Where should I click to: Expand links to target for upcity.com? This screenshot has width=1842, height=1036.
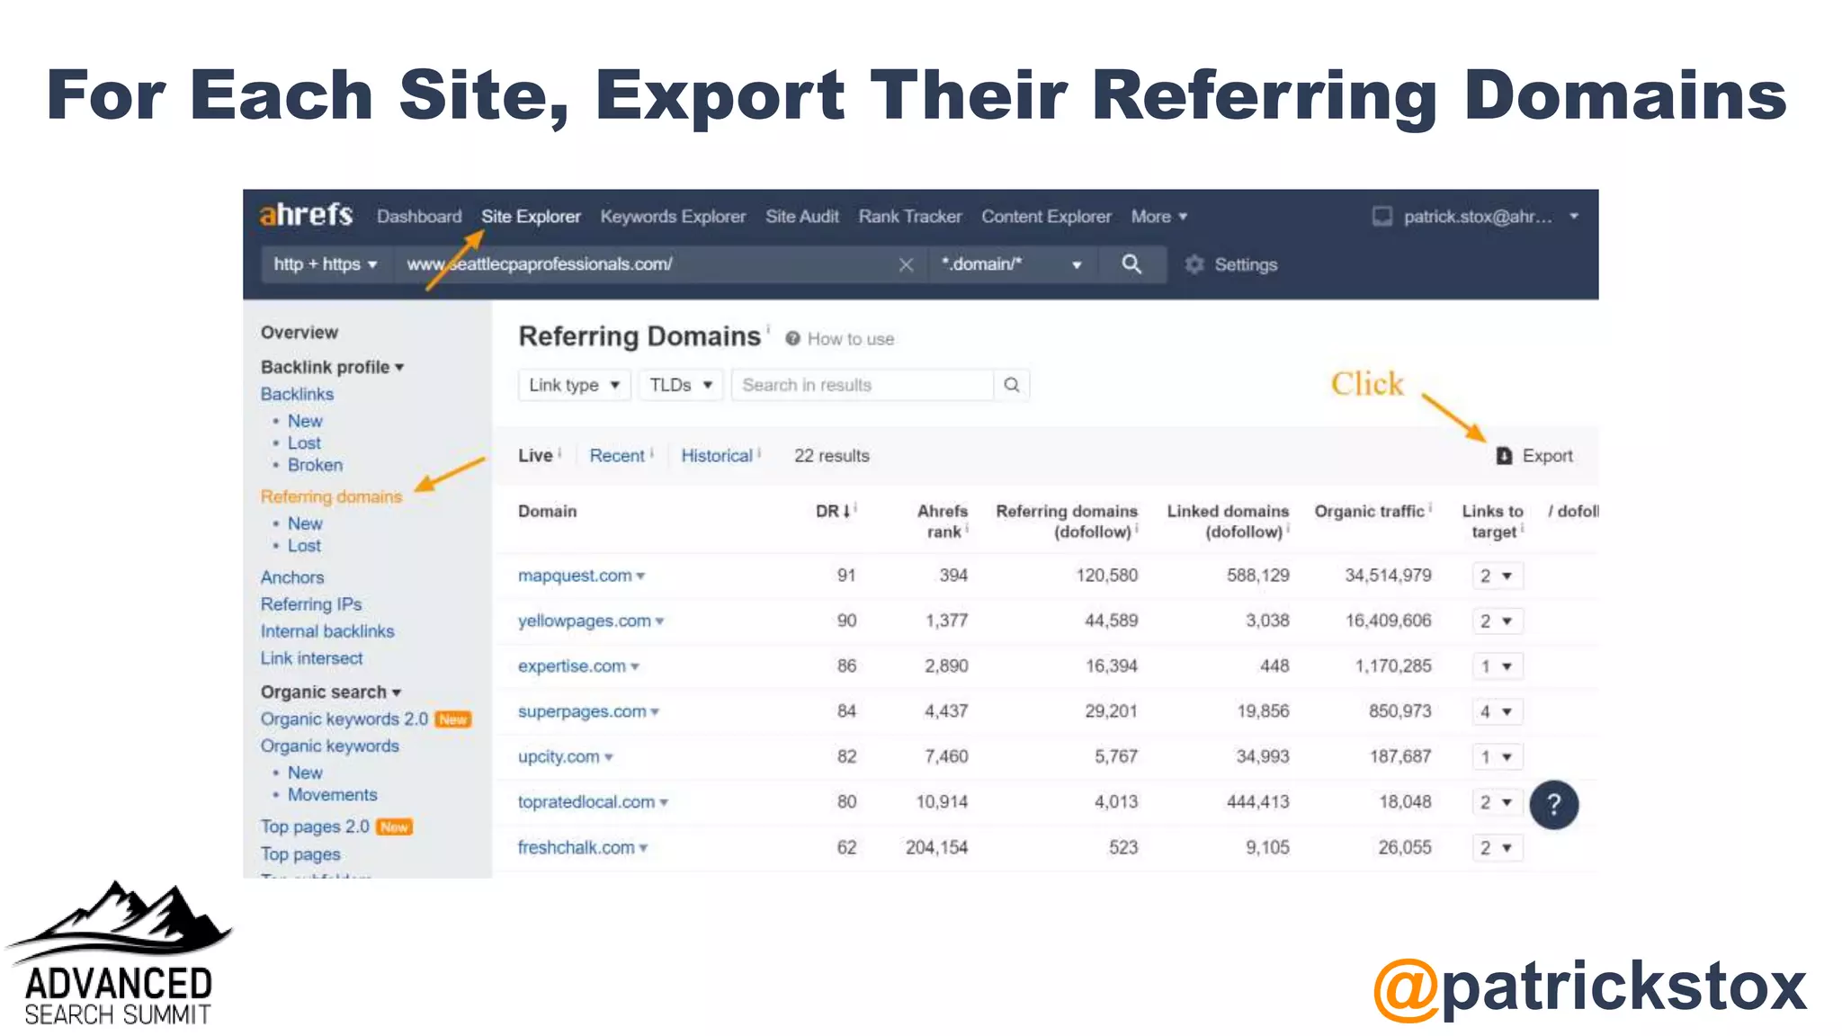1498,757
